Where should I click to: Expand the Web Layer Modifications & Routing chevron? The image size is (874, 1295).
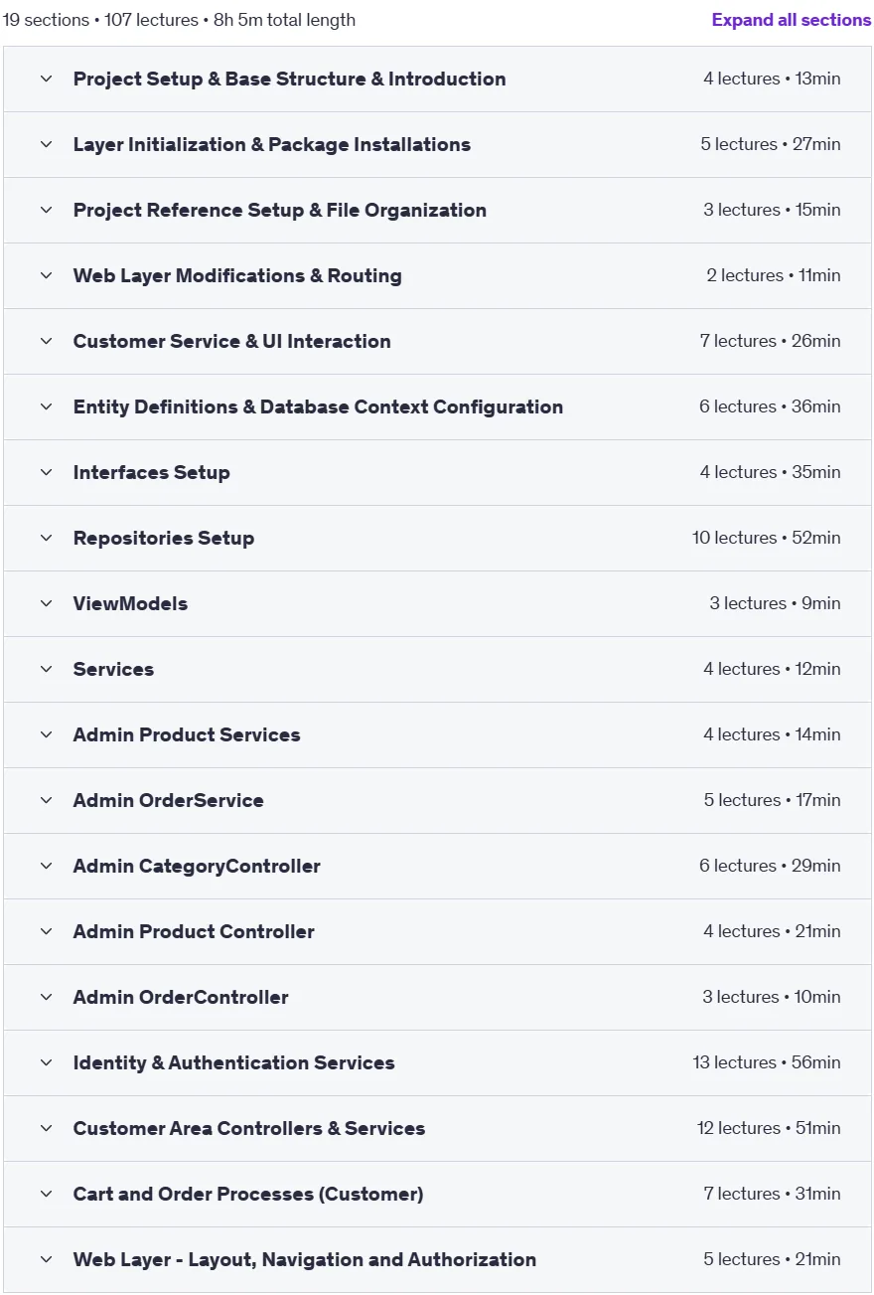click(x=46, y=275)
